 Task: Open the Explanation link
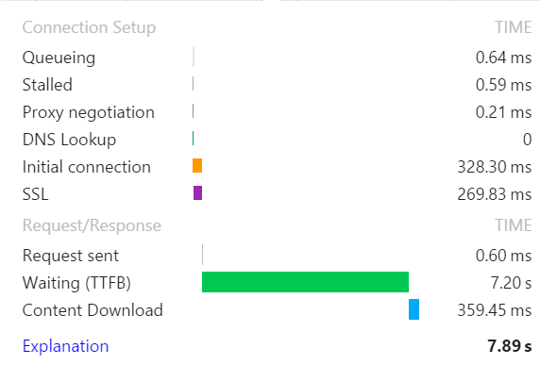65,346
